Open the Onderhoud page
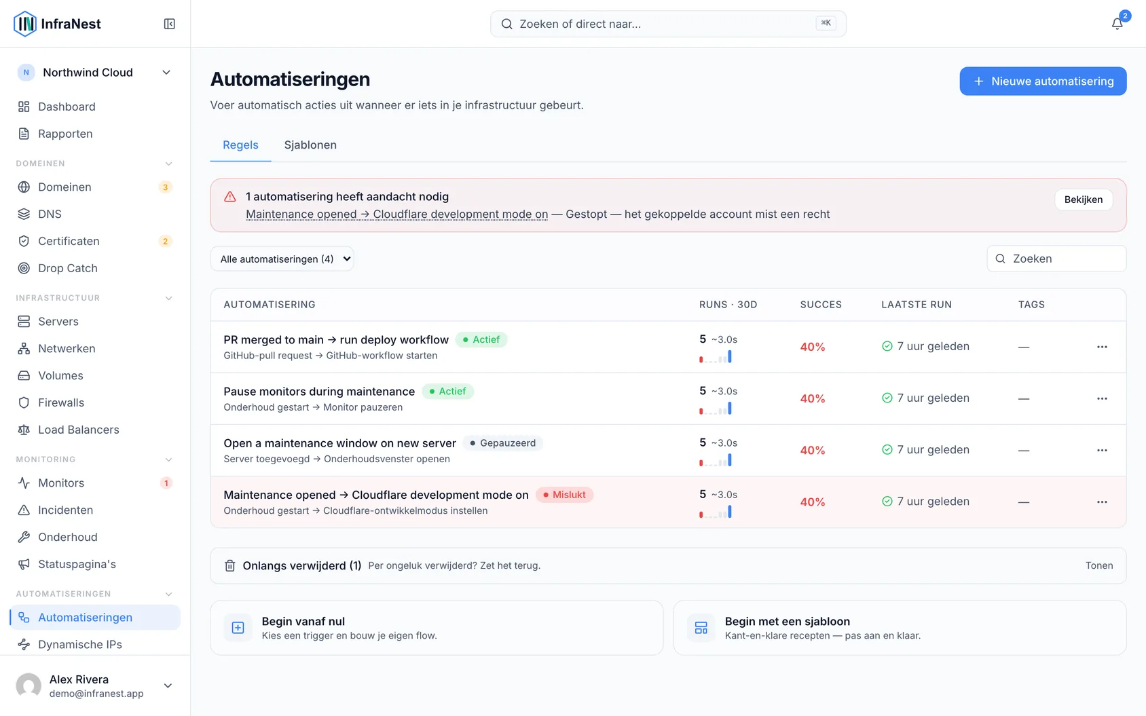 click(95, 537)
